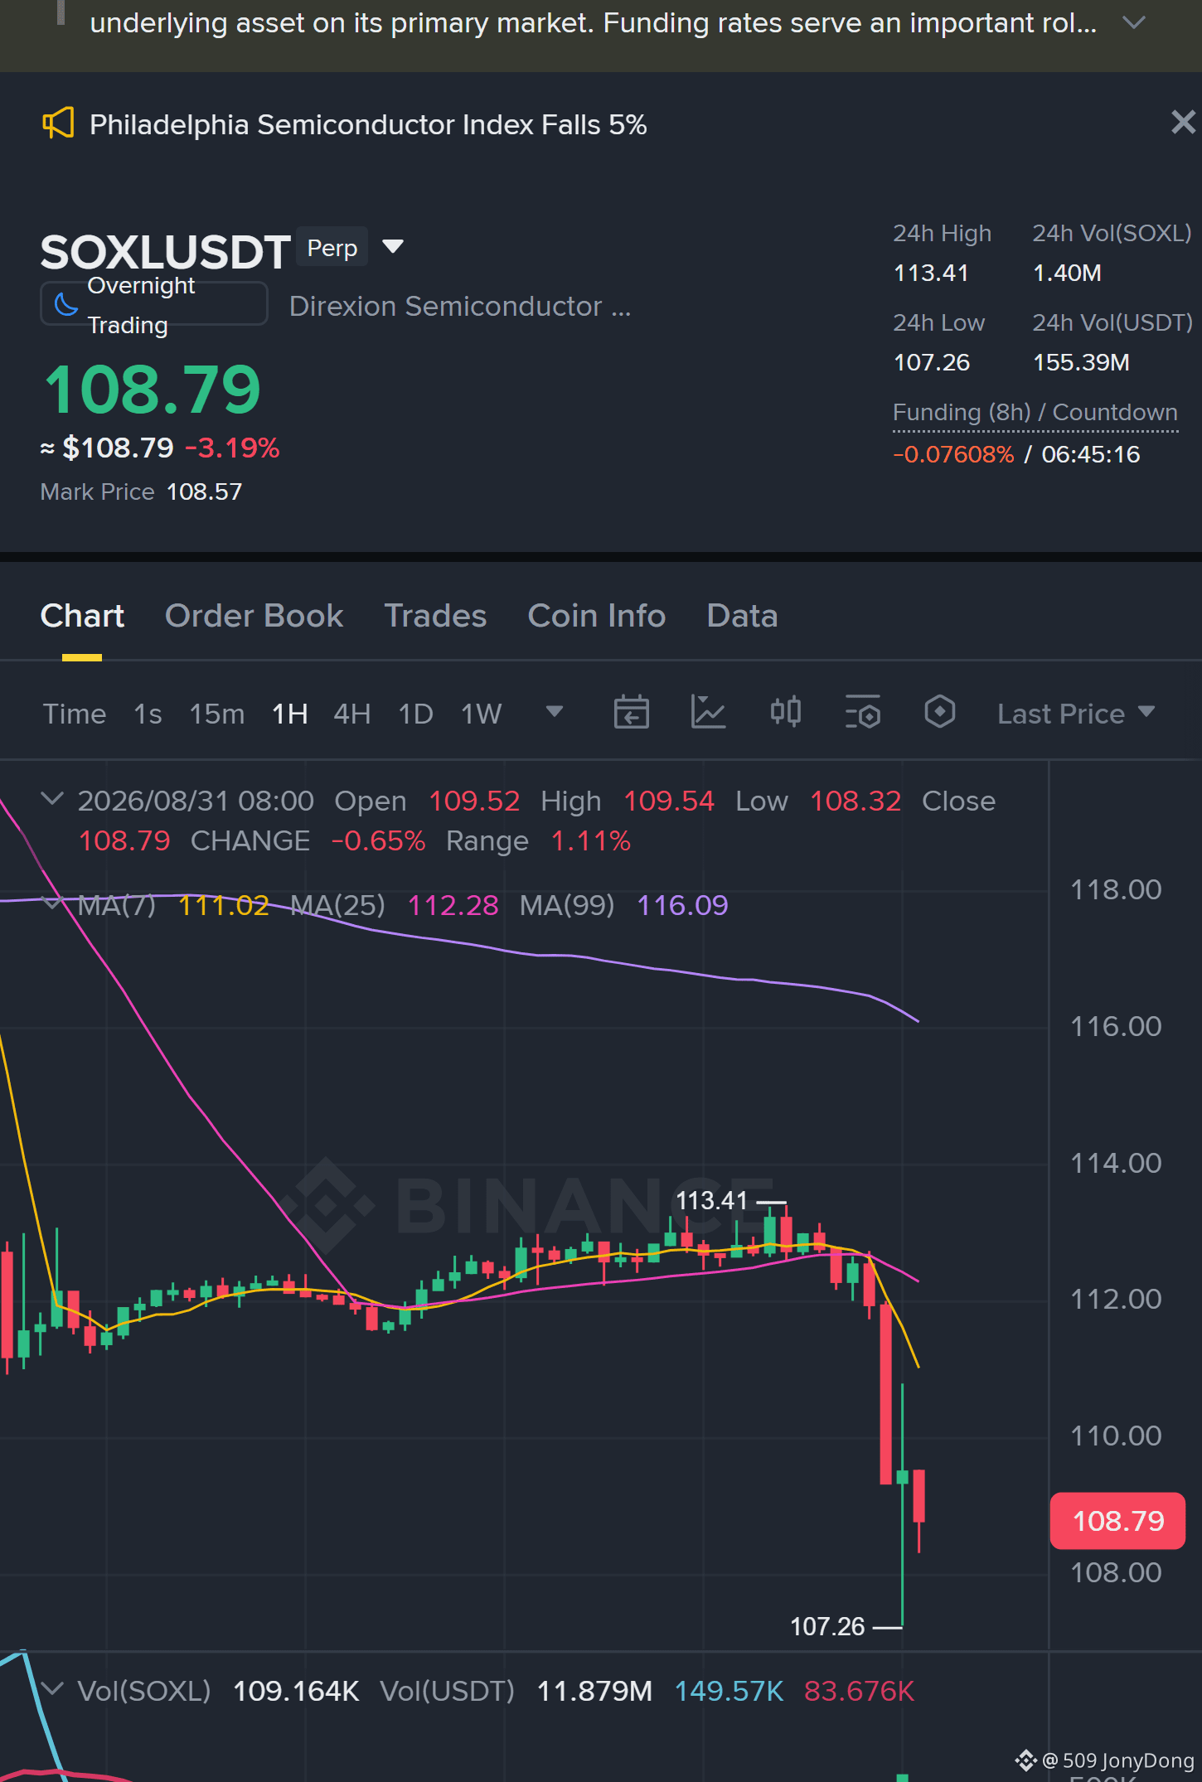Switch to the Chart tab
Screen dimensions: 1202x1782
(82, 616)
